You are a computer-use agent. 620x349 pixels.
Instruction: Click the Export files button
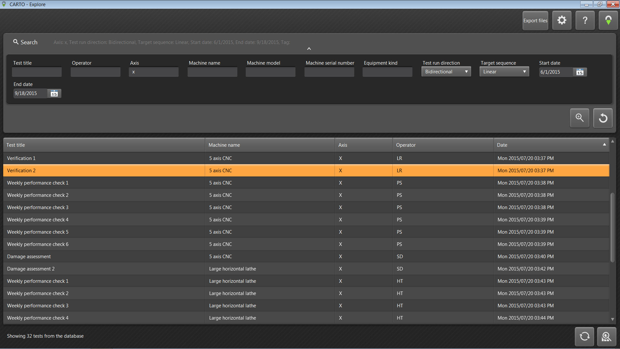535,21
